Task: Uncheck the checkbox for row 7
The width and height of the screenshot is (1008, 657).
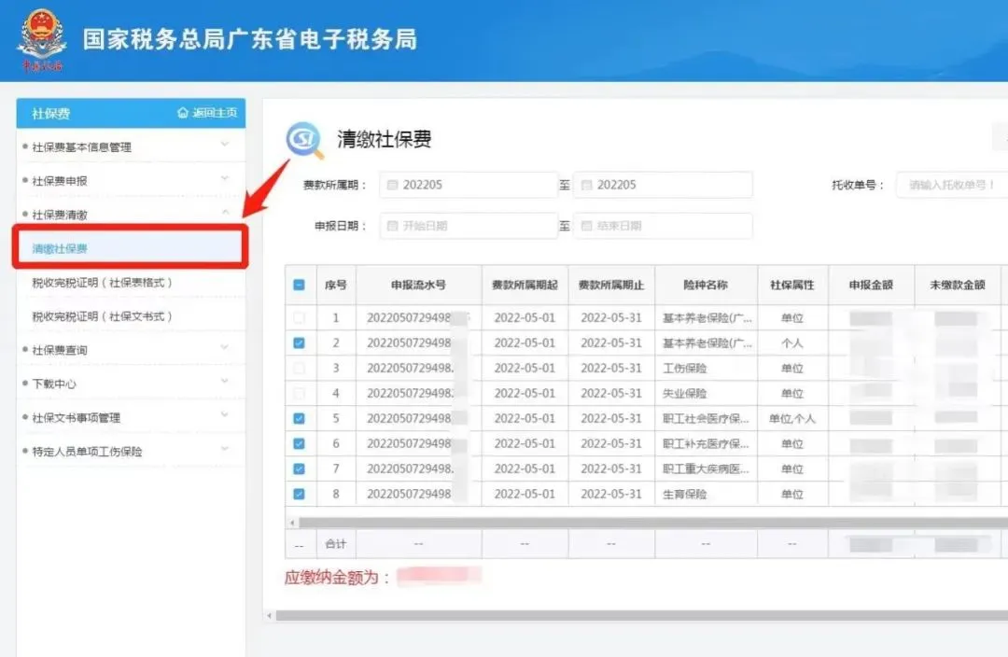Action: [299, 468]
